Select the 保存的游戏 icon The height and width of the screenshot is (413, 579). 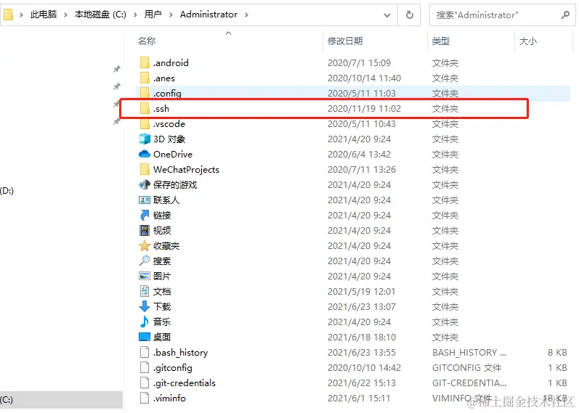coord(145,184)
